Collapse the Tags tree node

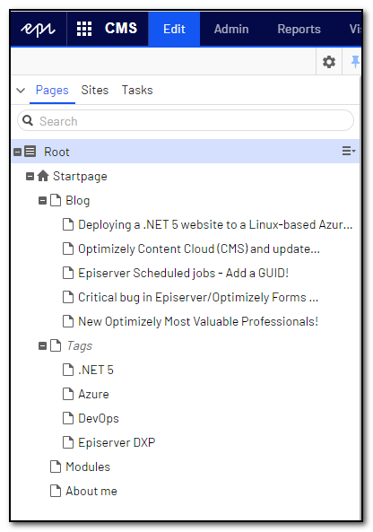[42, 346]
